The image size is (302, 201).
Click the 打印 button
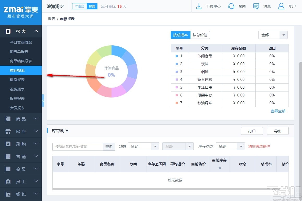point(252,131)
